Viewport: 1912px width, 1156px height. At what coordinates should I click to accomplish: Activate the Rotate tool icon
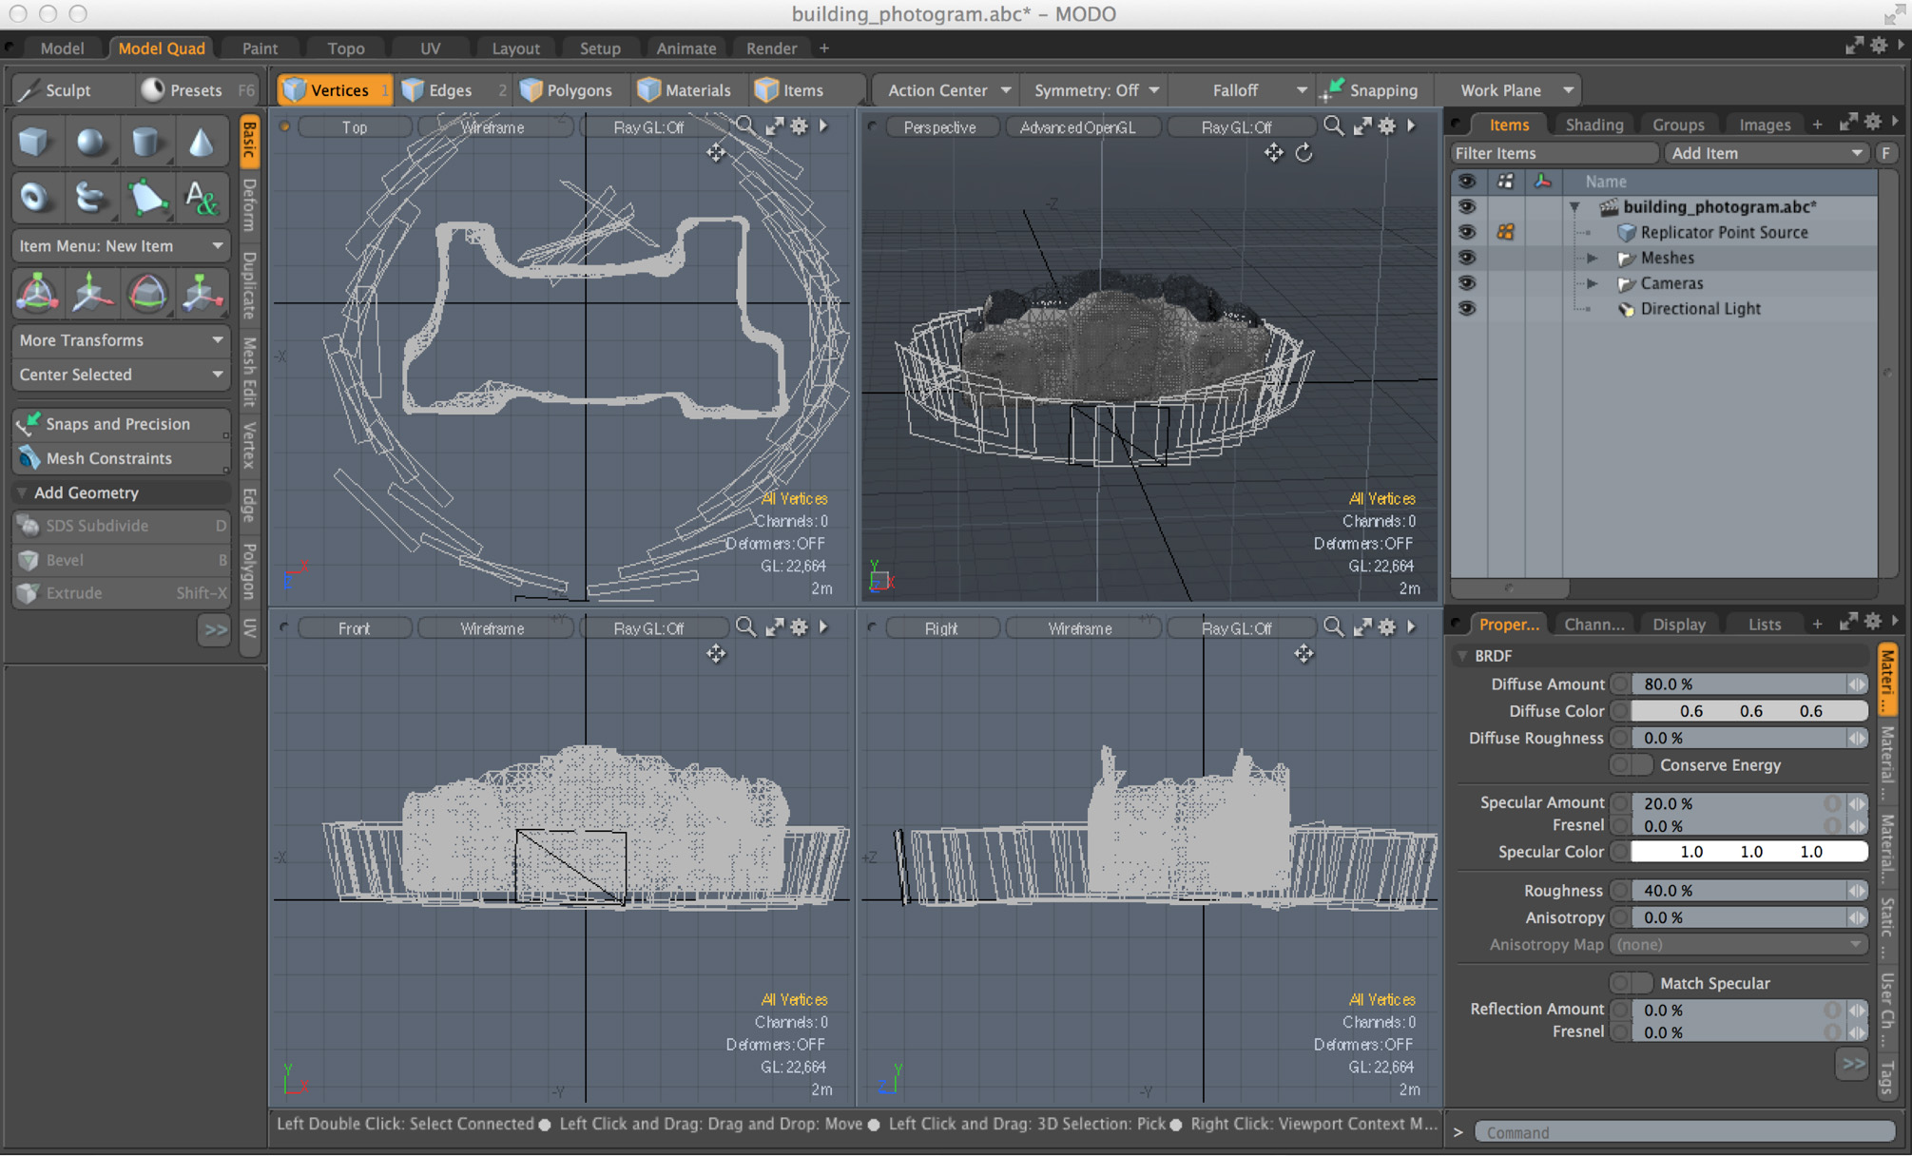point(146,293)
